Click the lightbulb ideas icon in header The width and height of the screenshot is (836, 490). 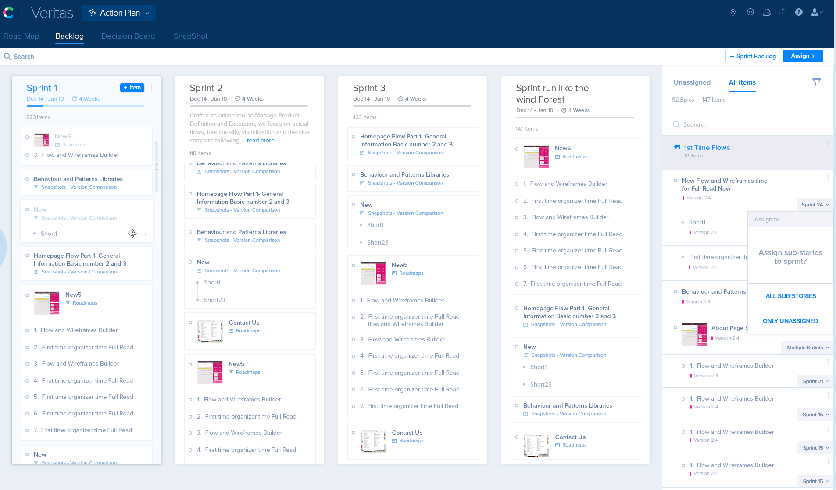(x=733, y=12)
